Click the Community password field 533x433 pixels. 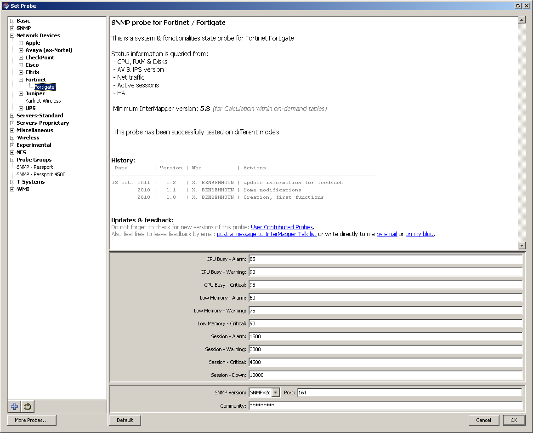385,406
